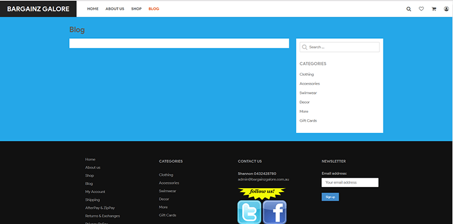
Task: Select the Blog menu item
Action: click(x=153, y=9)
